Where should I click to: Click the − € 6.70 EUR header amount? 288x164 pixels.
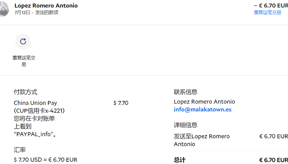click(270, 6)
